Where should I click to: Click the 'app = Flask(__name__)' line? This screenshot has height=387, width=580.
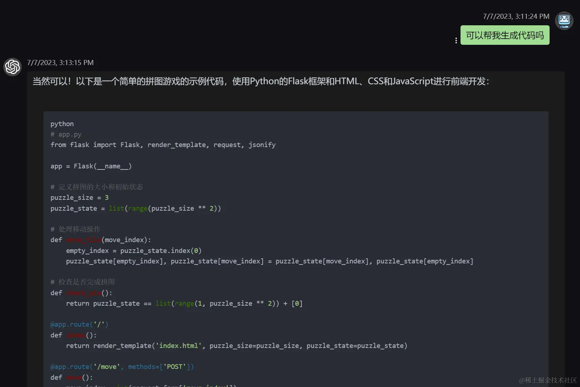click(x=91, y=166)
